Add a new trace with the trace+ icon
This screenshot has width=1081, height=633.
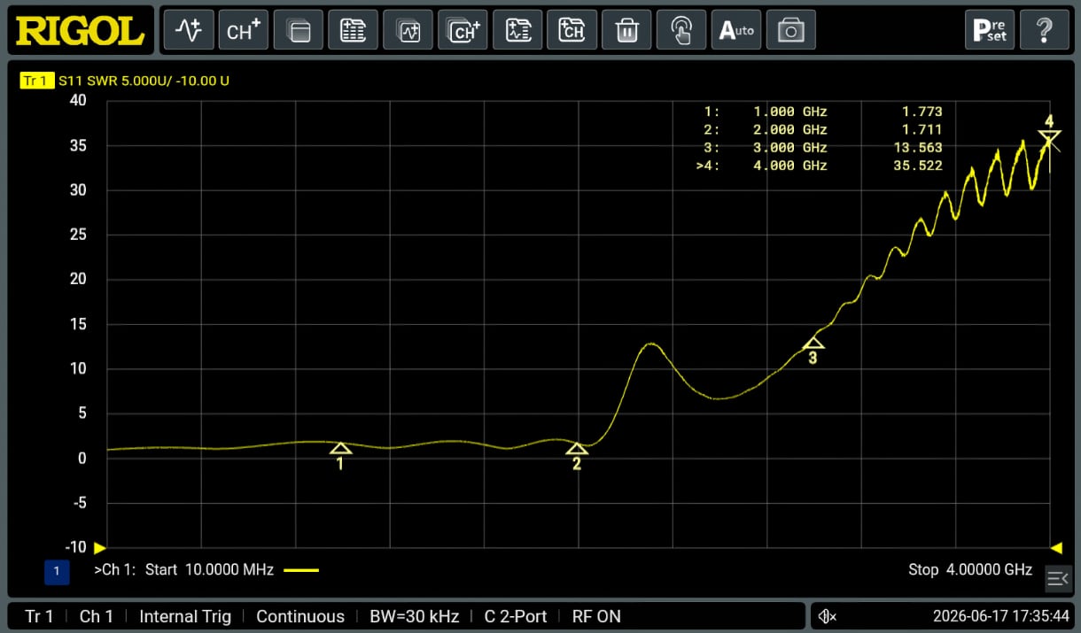(189, 31)
